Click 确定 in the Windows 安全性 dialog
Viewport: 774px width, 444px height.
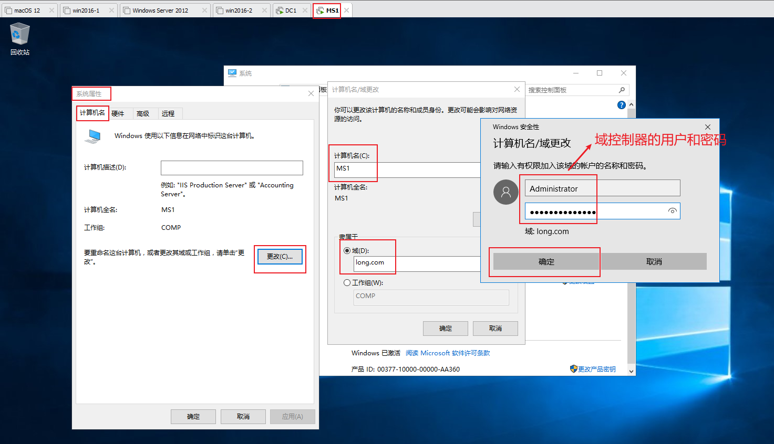[546, 261]
